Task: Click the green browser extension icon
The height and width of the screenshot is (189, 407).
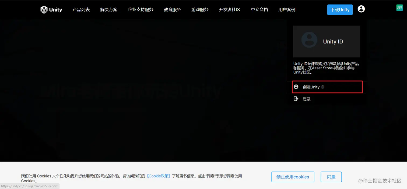Action: point(399,8)
